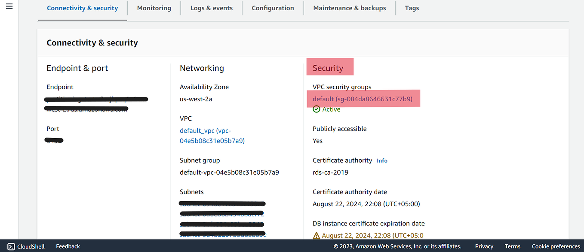Open the Terms link in the footer

(512, 246)
